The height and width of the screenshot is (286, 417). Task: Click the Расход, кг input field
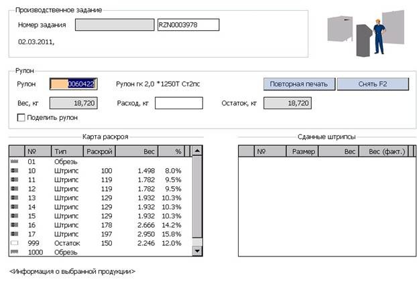(x=178, y=103)
